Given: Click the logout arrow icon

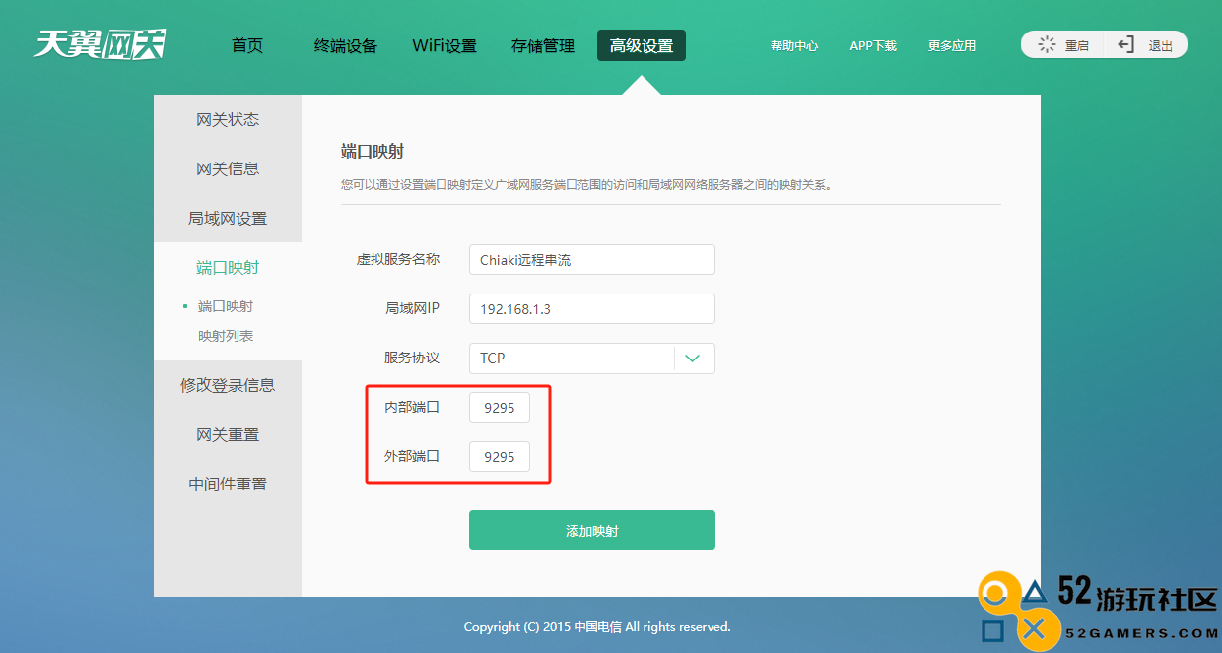Looking at the screenshot, I should point(1125,45).
